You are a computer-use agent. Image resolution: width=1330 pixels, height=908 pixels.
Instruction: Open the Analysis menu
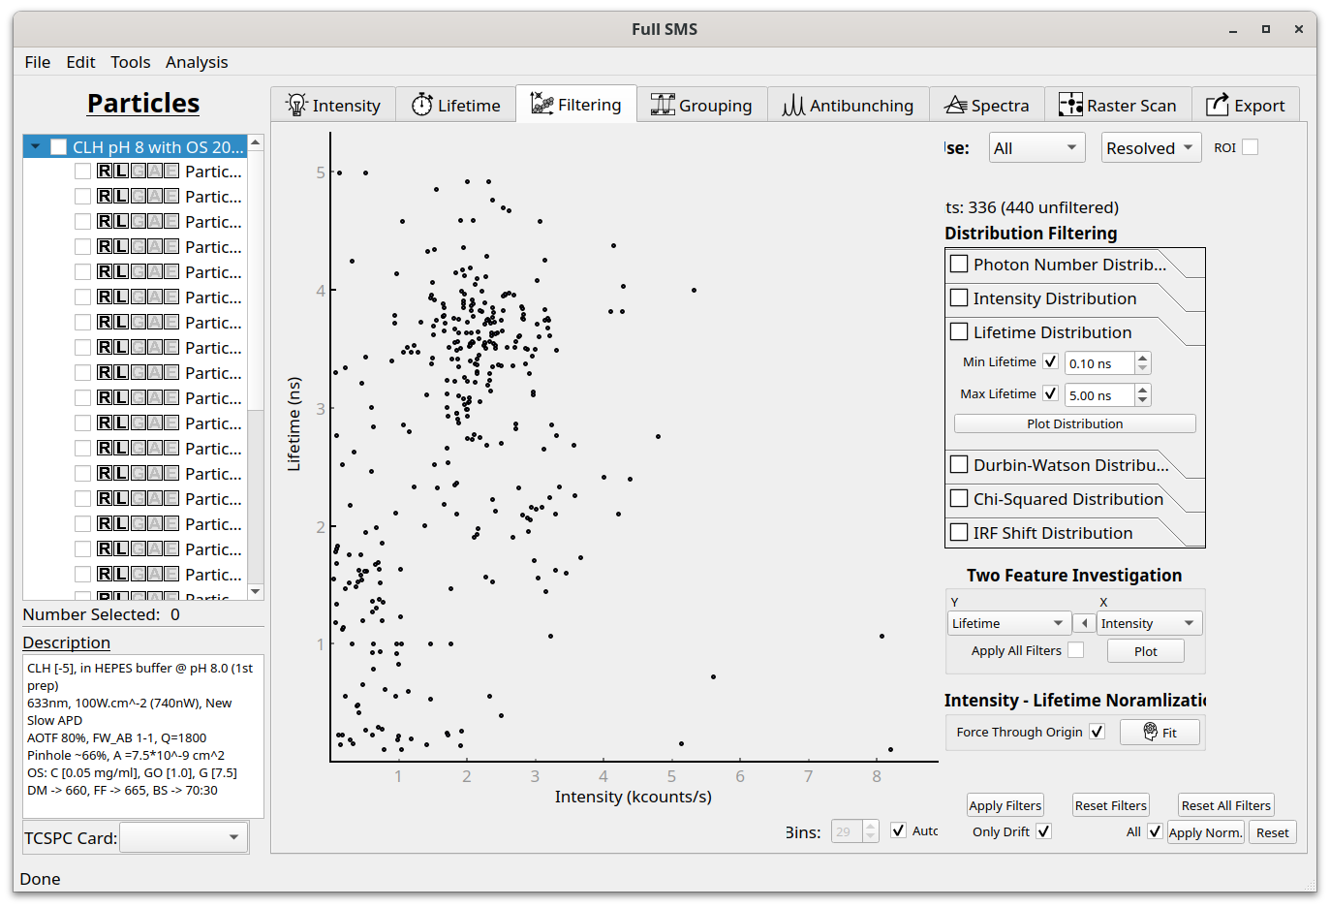[x=197, y=62]
